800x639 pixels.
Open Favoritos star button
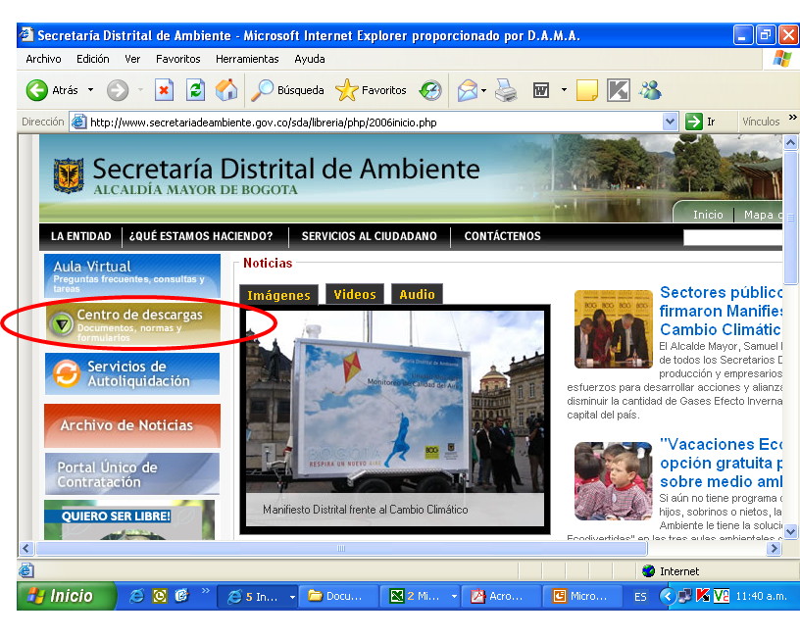[x=371, y=90]
